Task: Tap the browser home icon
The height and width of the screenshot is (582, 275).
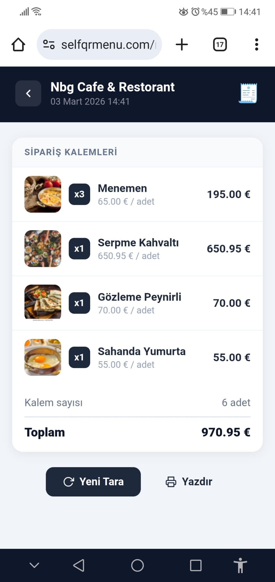Action: tap(18, 45)
